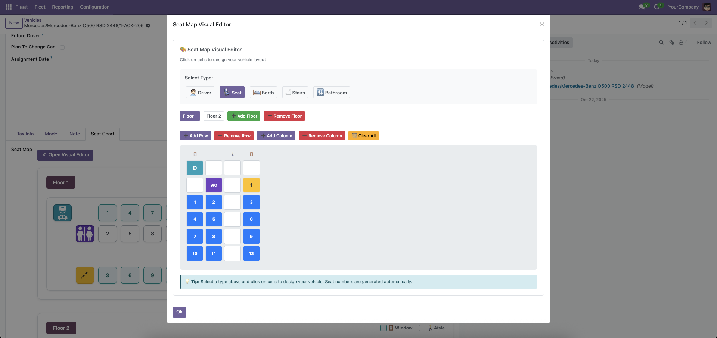Open the apps grid menu icon

(9, 7)
